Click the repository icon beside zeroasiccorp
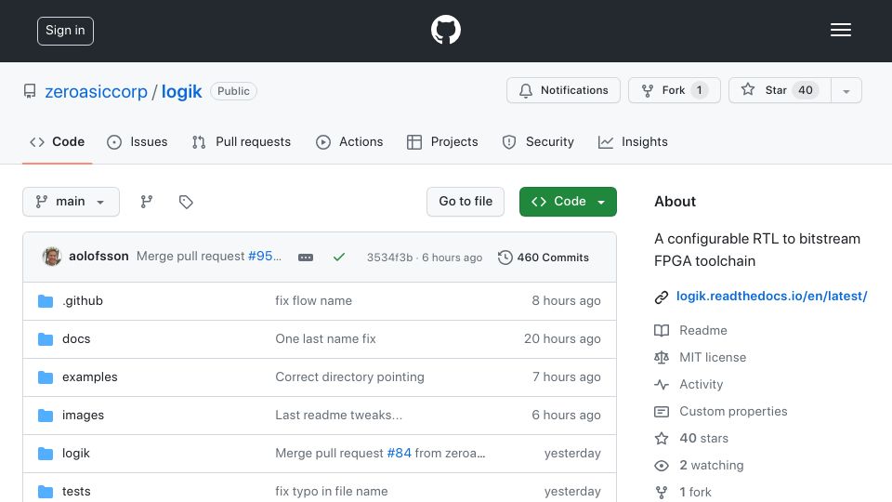Viewport: 892px width, 502px height. pyautogui.click(x=30, y=91)
